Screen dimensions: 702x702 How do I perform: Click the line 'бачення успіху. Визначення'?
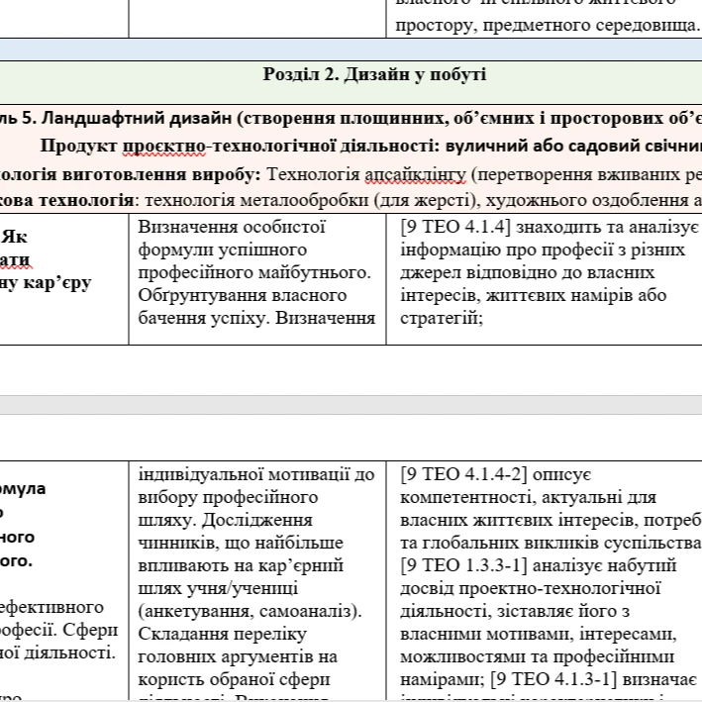pos(256,318)
